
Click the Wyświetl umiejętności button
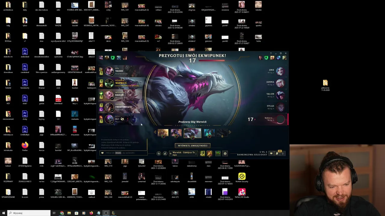pos(192,145)
